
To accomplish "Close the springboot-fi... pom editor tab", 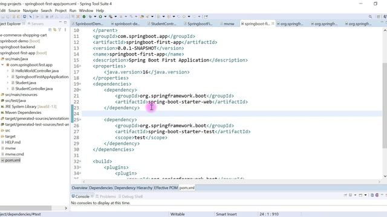I will tap(273, 24).
